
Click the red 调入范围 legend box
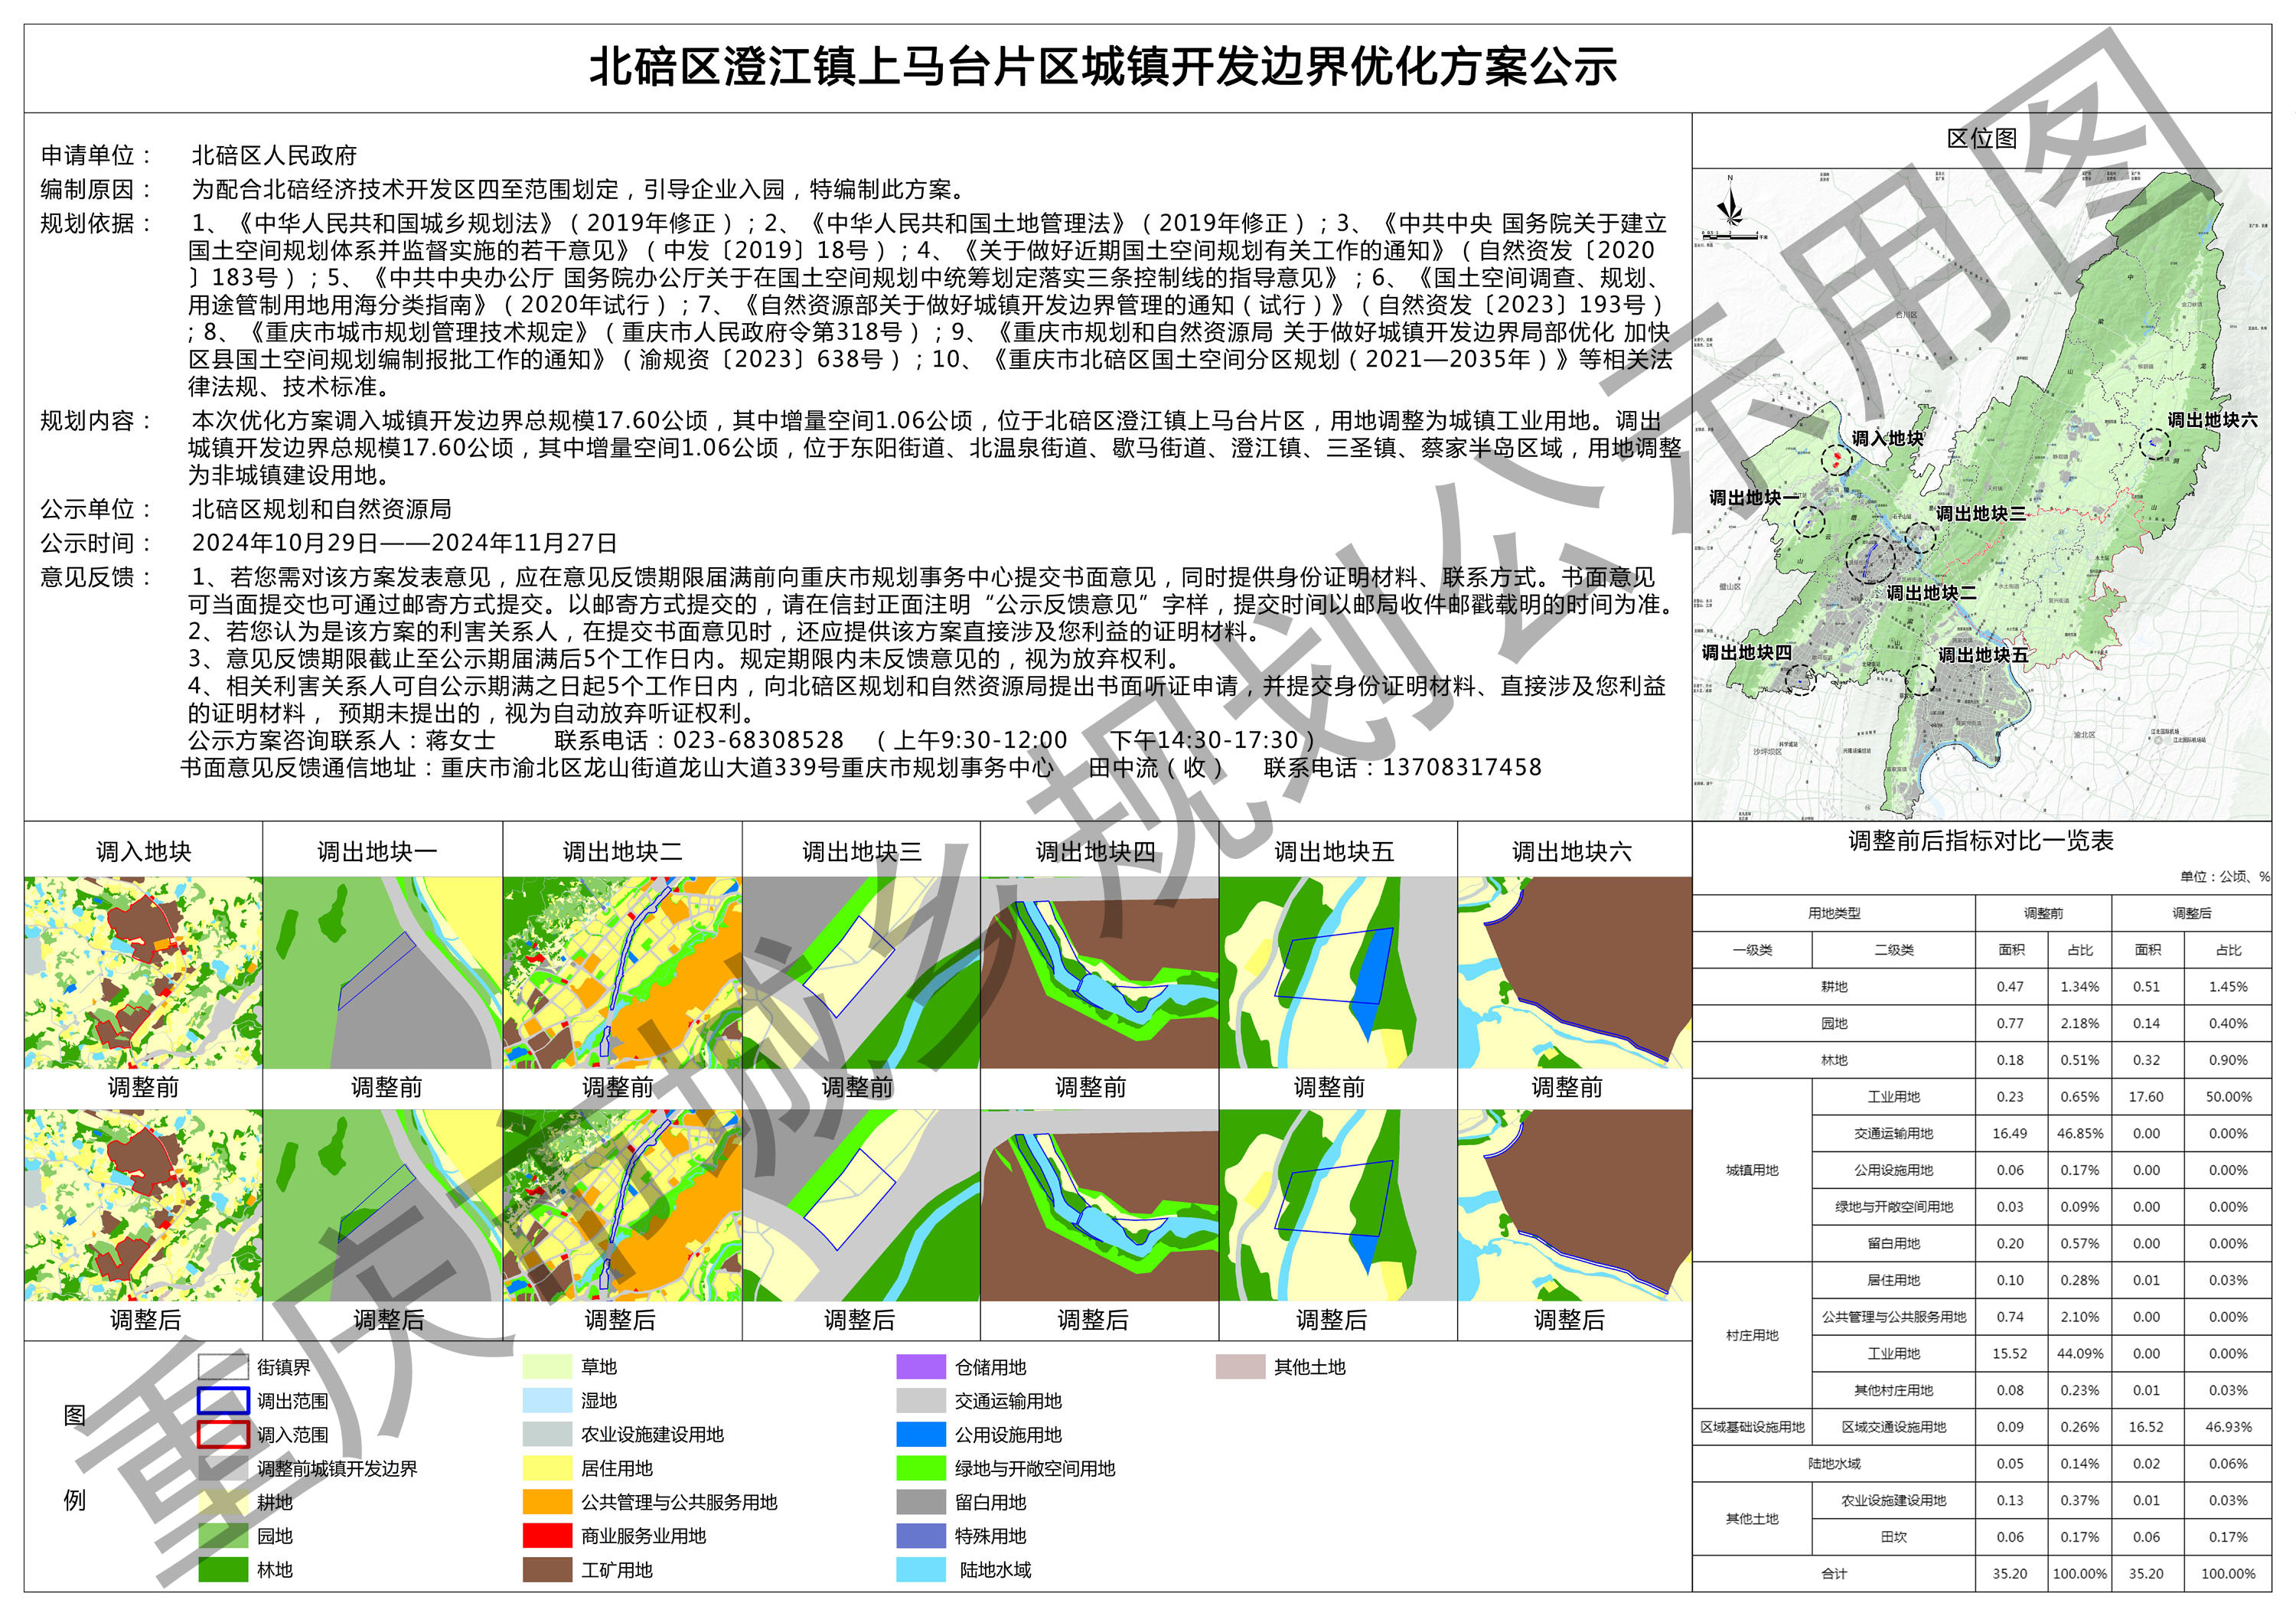[x=223, y=1435]
